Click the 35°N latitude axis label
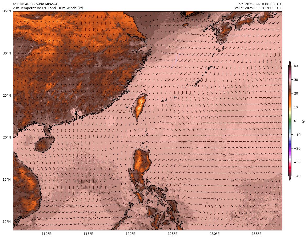 pos(7,11)
